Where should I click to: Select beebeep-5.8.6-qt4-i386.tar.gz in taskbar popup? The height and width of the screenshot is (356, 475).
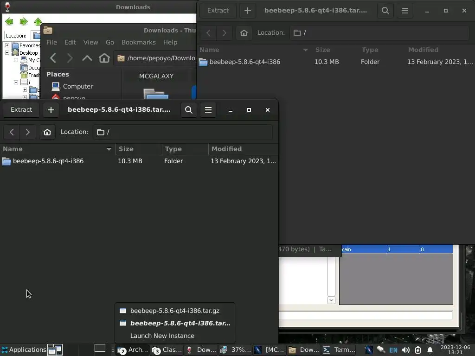coord(175,311)
